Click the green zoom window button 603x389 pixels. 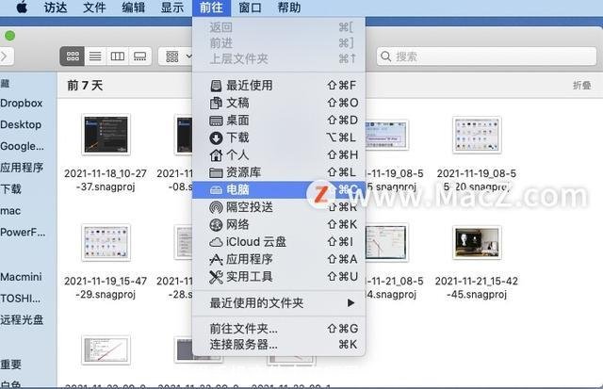point(10,36)
